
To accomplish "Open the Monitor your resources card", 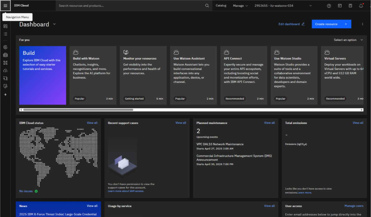I will 143,75.
